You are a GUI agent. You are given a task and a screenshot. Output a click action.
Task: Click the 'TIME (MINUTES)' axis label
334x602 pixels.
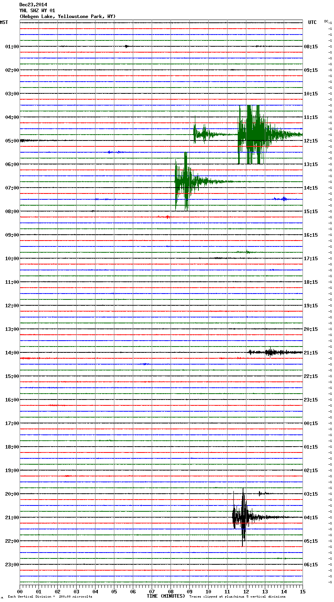(x=166, y=596)
